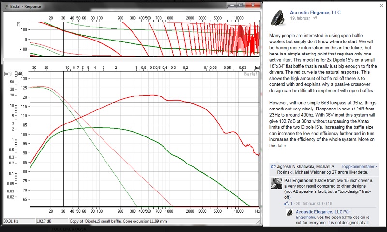The width and height of the screenshot is (387, 232).
Task: Close the Facebook photo viewer panel
Action: [381, 6]
